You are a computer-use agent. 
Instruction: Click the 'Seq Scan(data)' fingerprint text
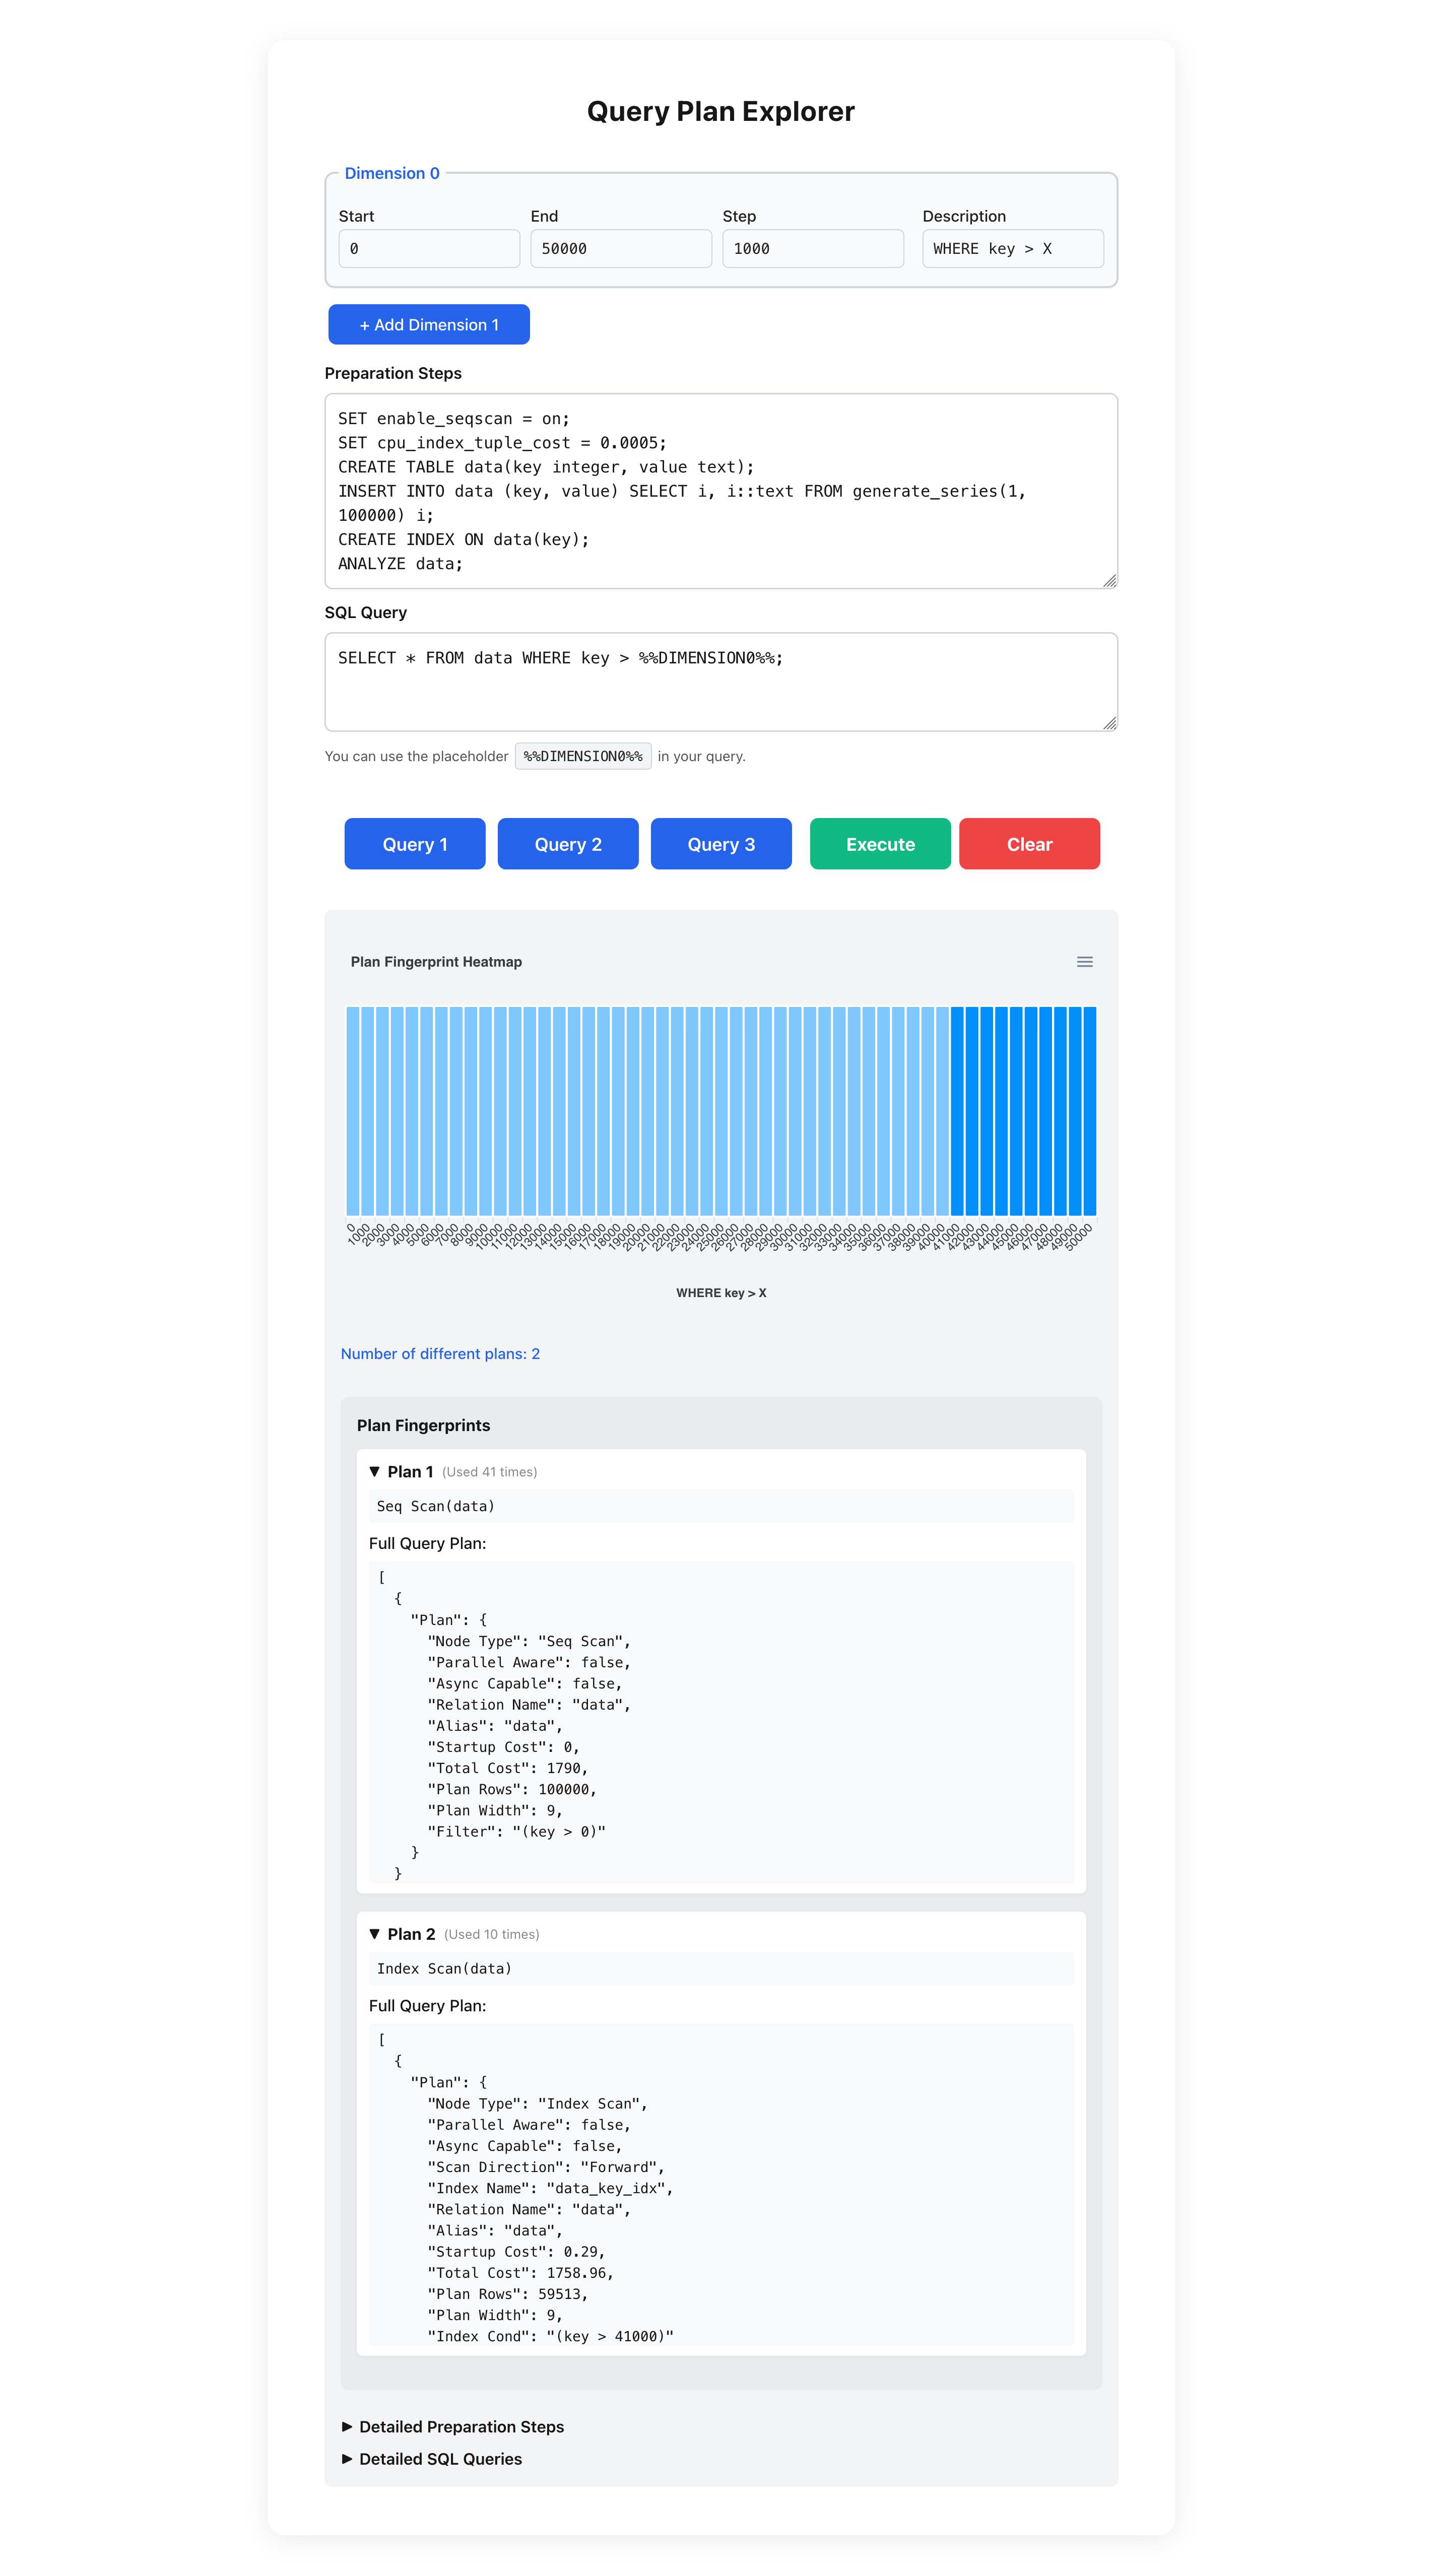[436, 1507]
